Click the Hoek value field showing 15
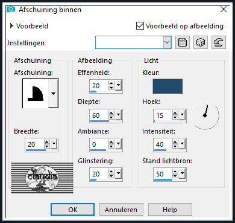 click(x=163, y=115)
